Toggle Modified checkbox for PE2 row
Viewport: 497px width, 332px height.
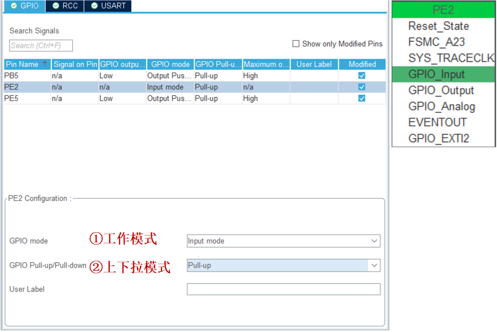tap(361, 87)
